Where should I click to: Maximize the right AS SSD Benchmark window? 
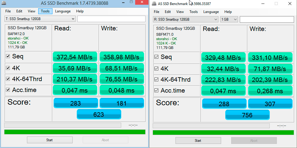click(x=276, y=4)
